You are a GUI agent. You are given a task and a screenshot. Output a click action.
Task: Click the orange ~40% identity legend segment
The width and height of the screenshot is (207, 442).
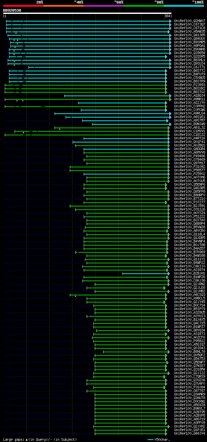(x=63, y=6)
